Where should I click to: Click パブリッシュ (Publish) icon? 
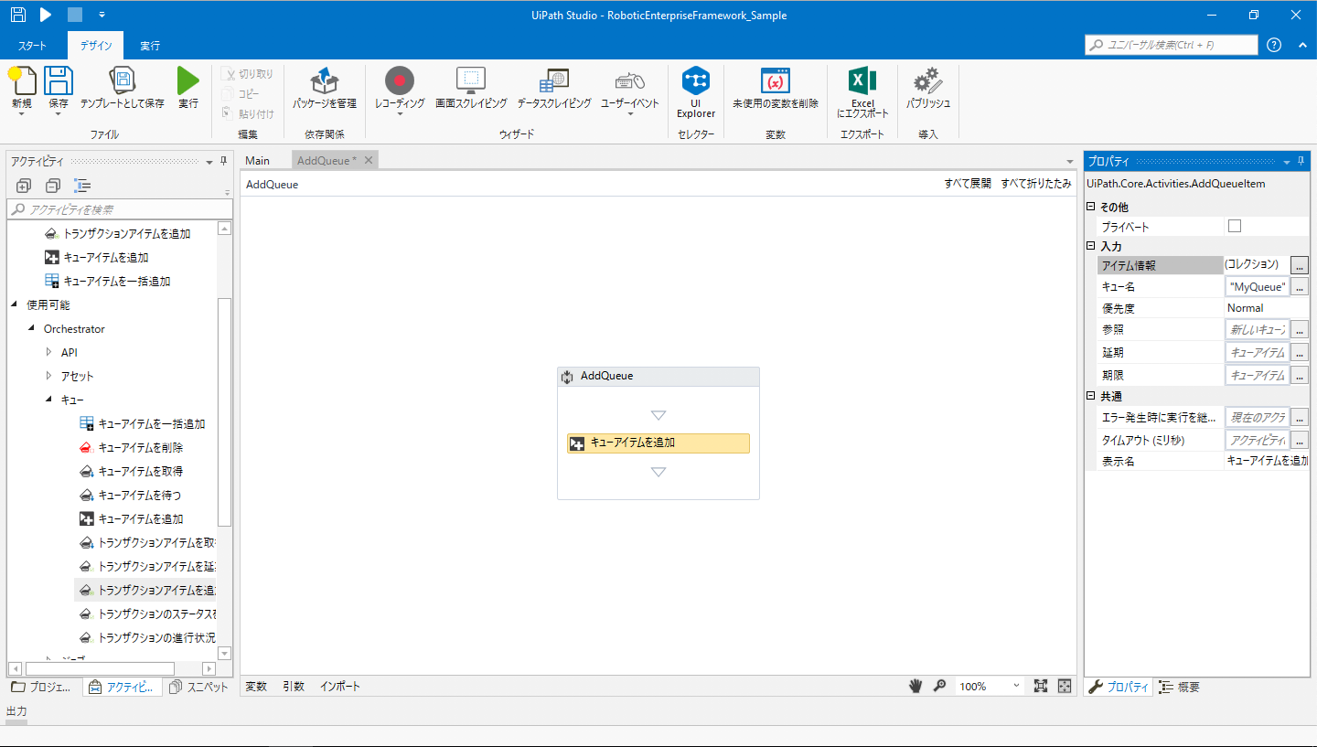928,80
